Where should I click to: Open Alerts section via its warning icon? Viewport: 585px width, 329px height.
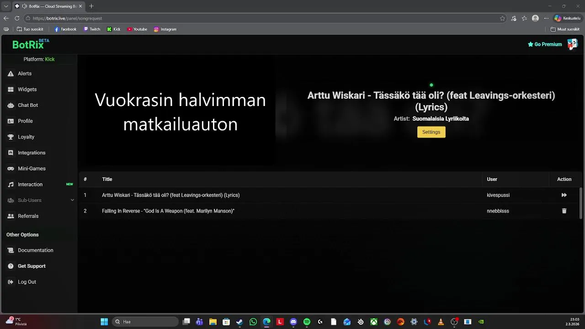[11, 74]
